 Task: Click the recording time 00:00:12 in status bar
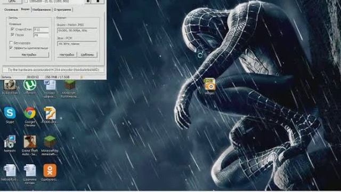click(x=33, y=77)
